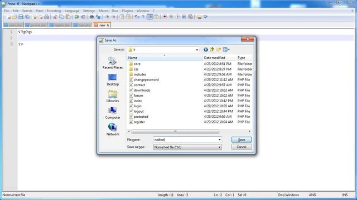The width and height of the screenshot is (357, 200).
Task: Select the changepassword PHP file
Action: point(146,80)
